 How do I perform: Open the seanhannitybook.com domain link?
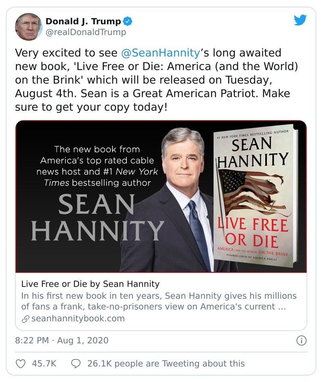(x=78, y=319)
